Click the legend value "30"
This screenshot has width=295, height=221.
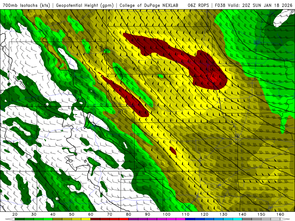(34, 214)
